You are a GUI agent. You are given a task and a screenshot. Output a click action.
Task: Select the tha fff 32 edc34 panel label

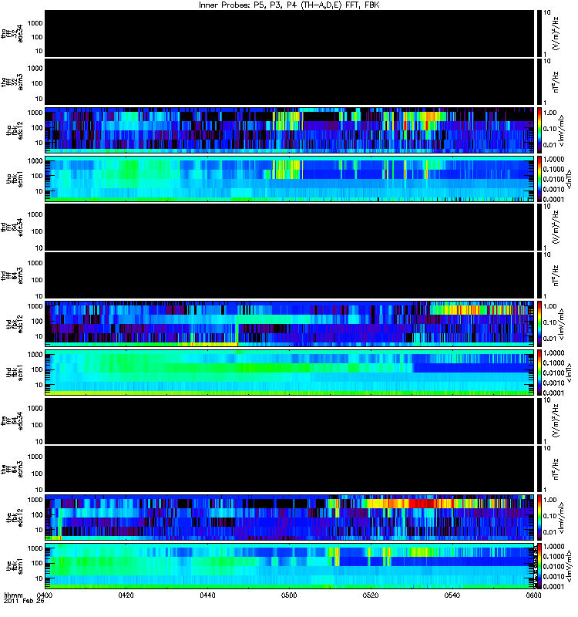tap(12, 34)
